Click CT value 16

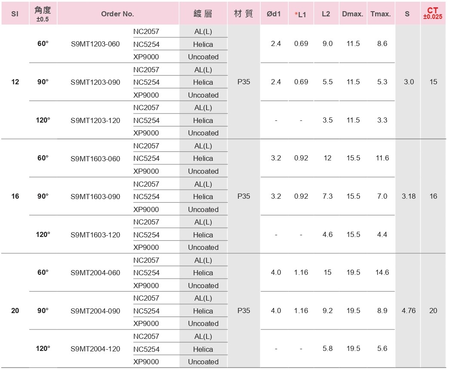[x=433, y=196]
